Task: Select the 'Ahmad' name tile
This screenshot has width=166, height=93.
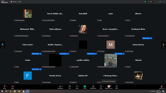Action: click(138, 60)
